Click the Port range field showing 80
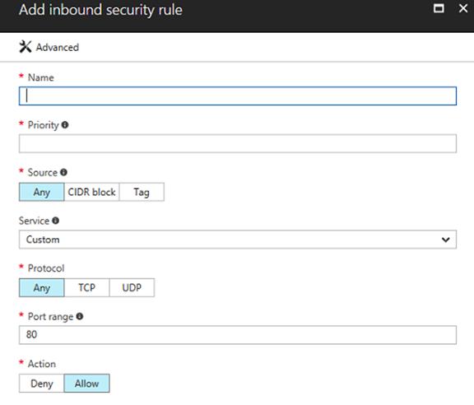The image size is (474, 405). coord(238,335)
